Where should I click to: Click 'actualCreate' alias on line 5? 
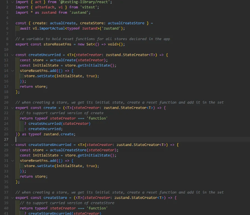pyautogui.click(x=63, y=23)
